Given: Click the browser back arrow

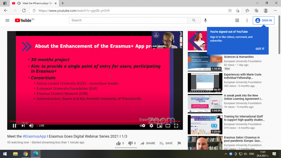Looking at the screenshot, I should click(x=6, y=11).
